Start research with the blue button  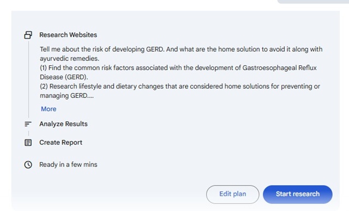(x=298, y=194)
